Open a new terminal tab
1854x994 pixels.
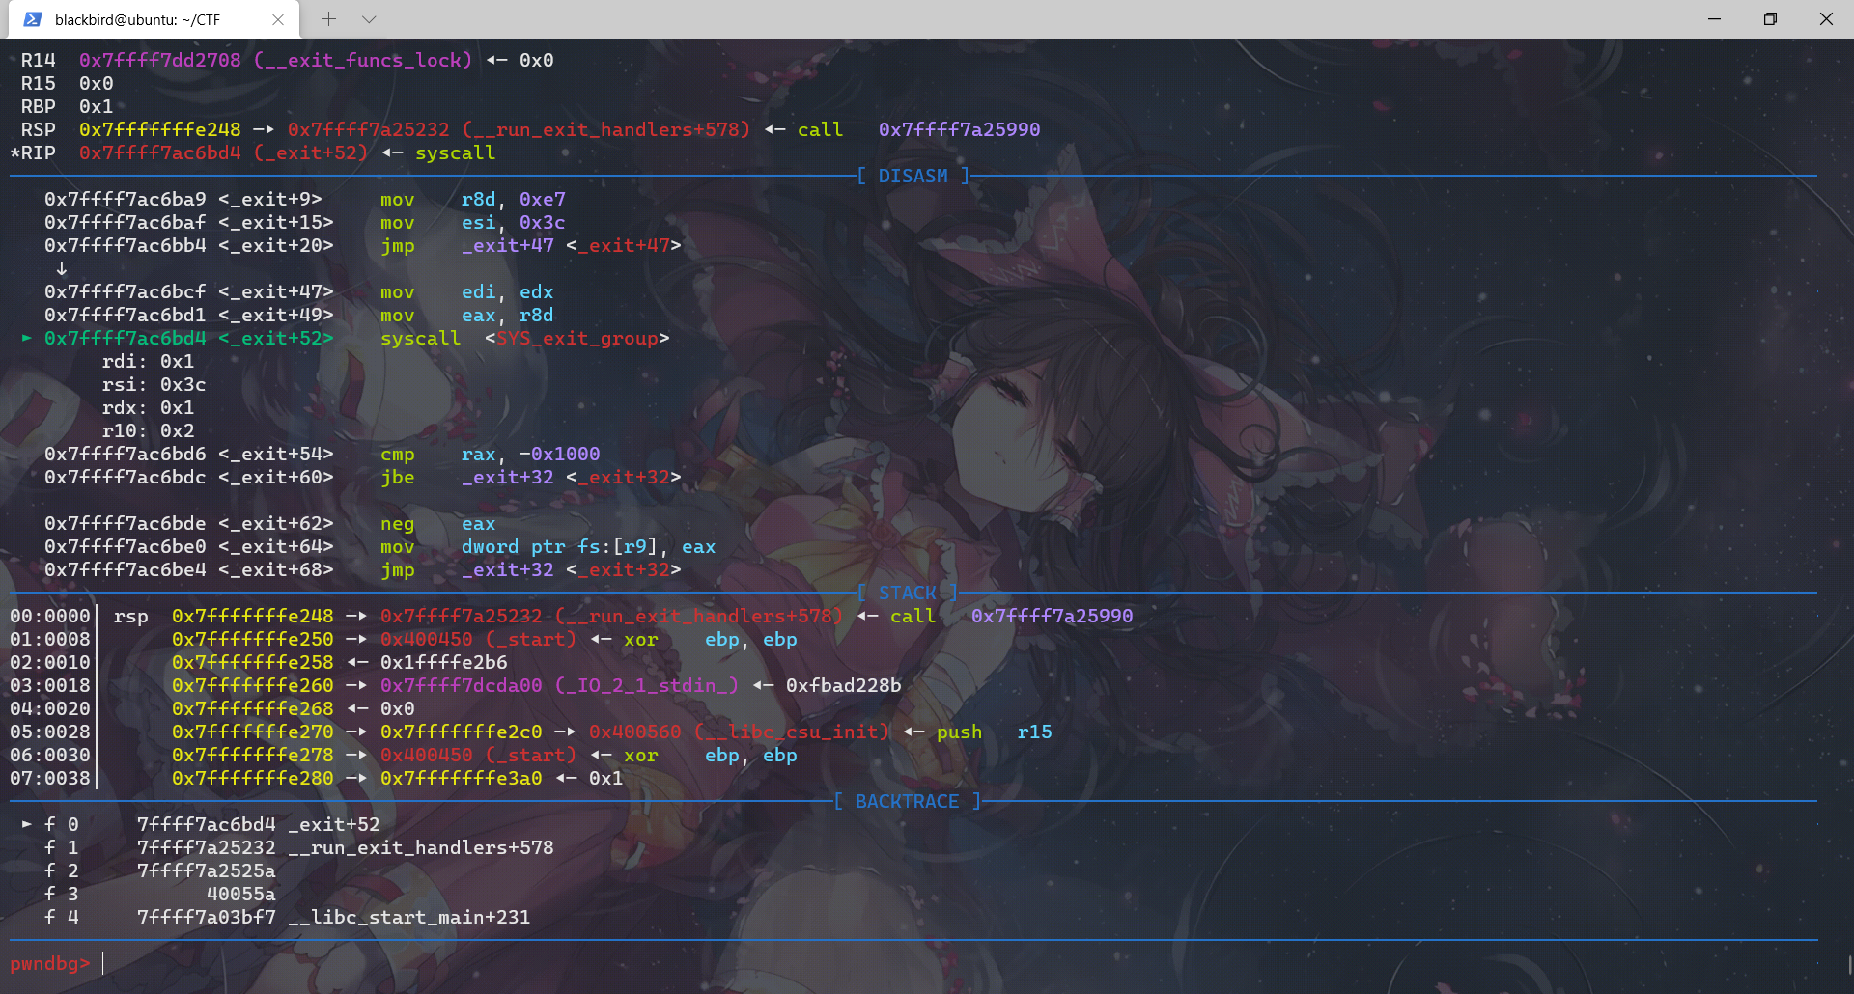[x=328, y=19]
